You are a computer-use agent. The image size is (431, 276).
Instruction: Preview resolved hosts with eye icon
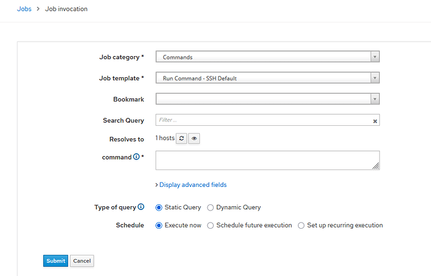[x=194, y=138]
